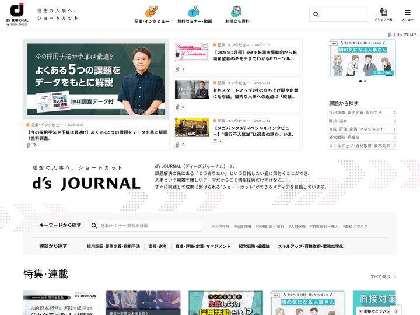Click the #経営戦略 hashtag
Image resolution: width=420 pixels, height=315 pixels.
[x=243, y=226]
